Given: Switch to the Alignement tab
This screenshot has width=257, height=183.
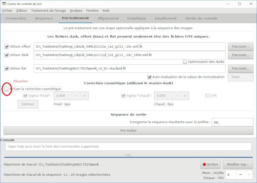Looking at the screenshot, I should pyautogui.click(x=108, y=18).
